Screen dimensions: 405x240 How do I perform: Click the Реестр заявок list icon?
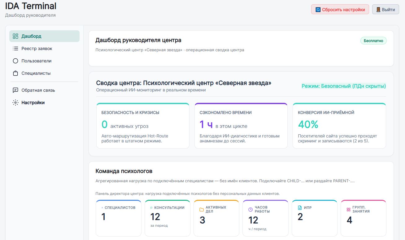15,48
